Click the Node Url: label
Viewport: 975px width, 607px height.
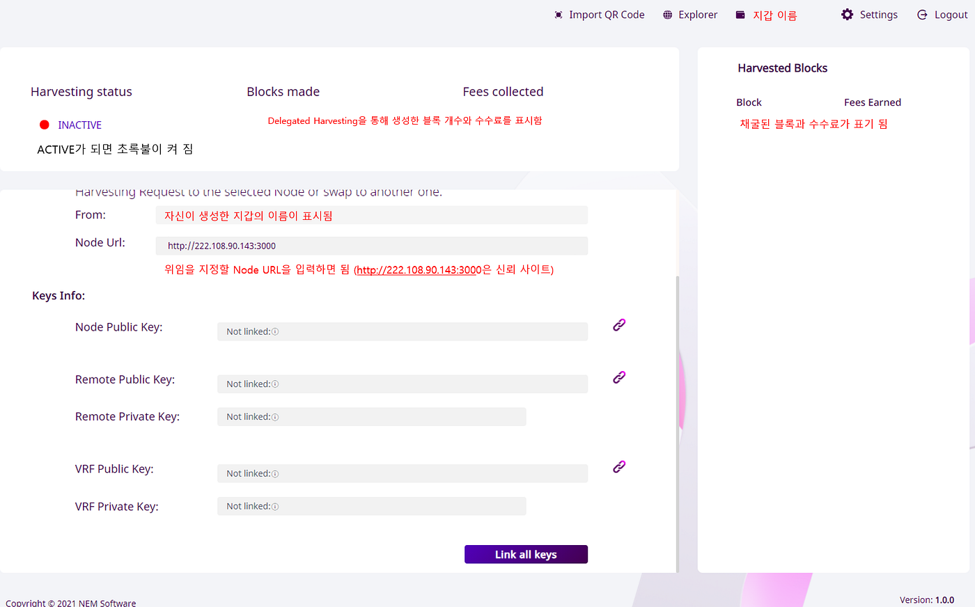click(x=100, y=243)
